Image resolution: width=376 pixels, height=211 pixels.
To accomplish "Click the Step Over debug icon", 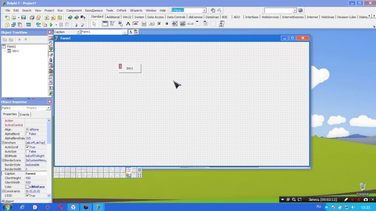I will [83, 25].
